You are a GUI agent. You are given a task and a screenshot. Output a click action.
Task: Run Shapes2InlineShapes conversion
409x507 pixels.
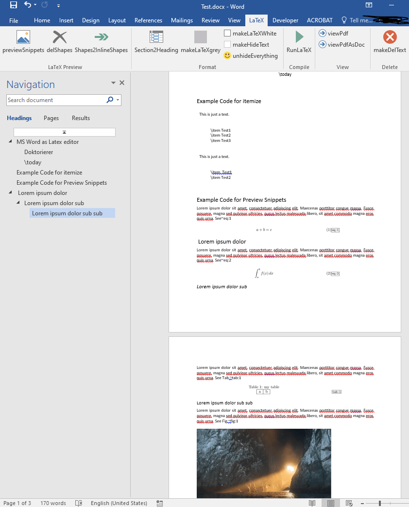click(101, 36)
